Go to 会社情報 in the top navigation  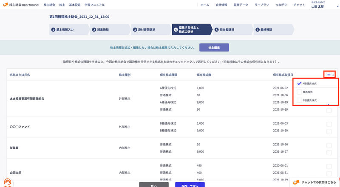pyautogui.click(x=221, y=5)
